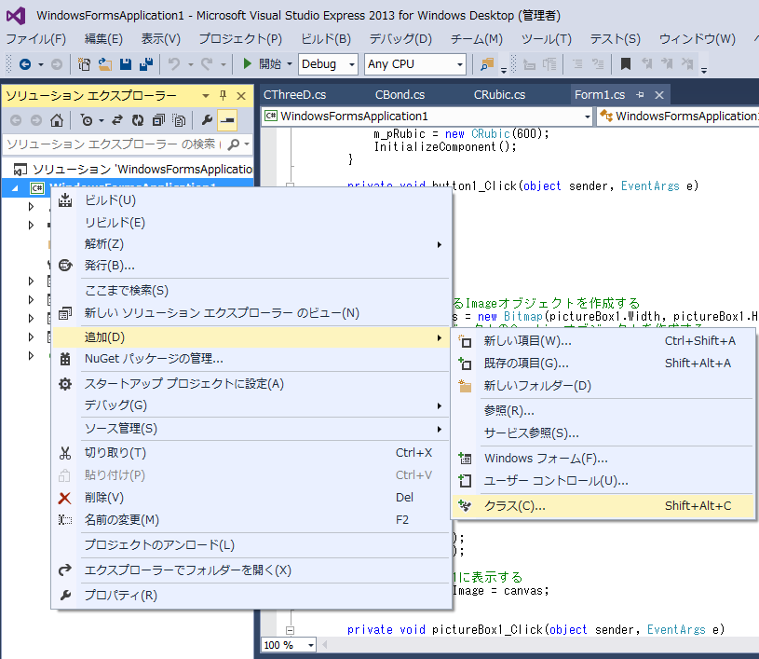Click the Solution Explorer search input field
Viewport: 759px width, 659px height.
[115, 144]
